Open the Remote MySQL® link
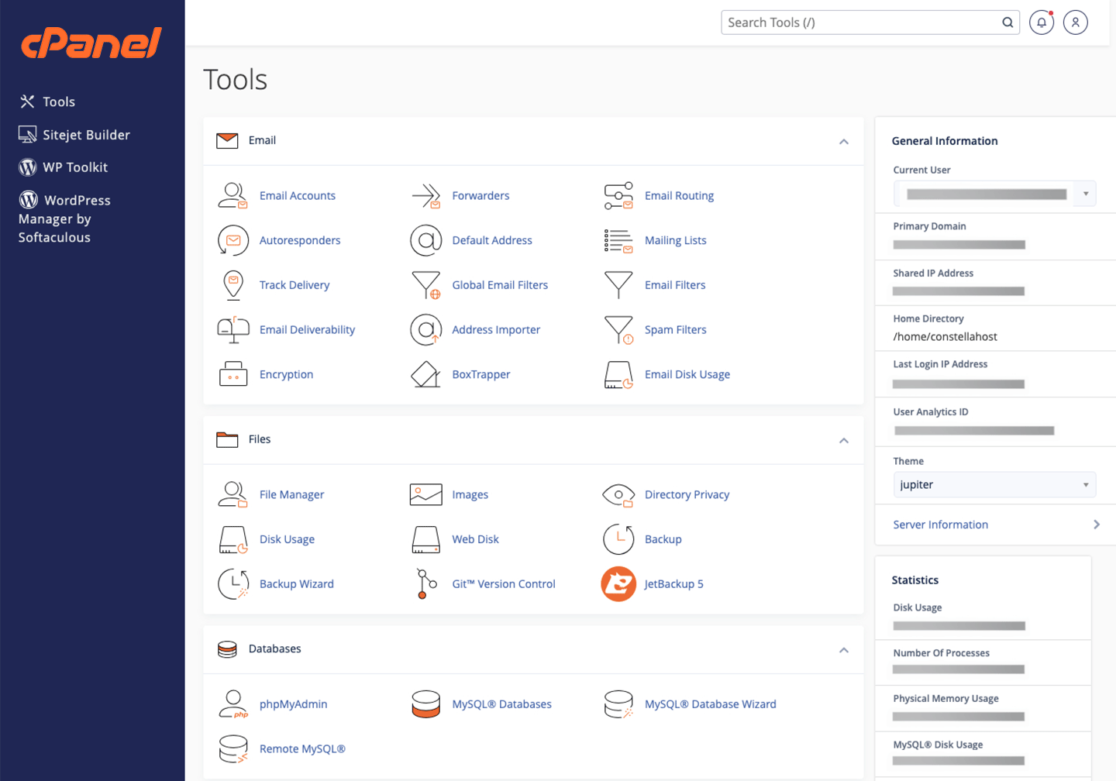 [302, 749]
